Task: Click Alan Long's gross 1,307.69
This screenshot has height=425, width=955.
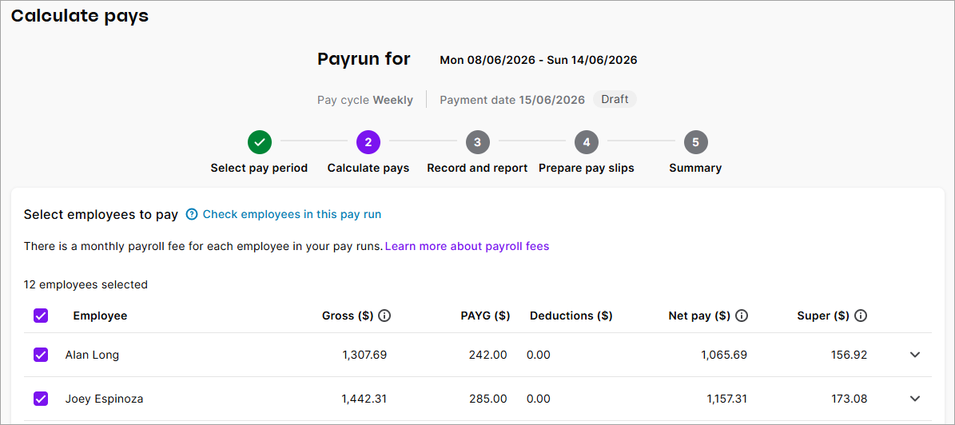Action: (364, 355)
